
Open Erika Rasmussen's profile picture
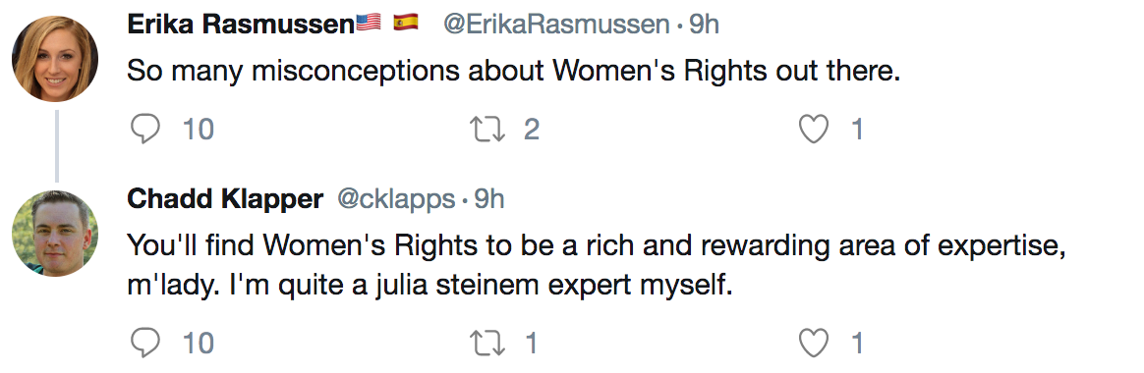point(55,58)
